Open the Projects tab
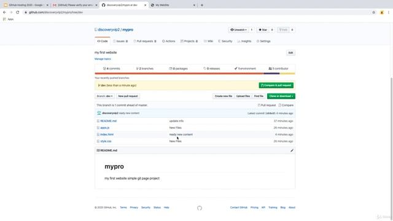 189,41
